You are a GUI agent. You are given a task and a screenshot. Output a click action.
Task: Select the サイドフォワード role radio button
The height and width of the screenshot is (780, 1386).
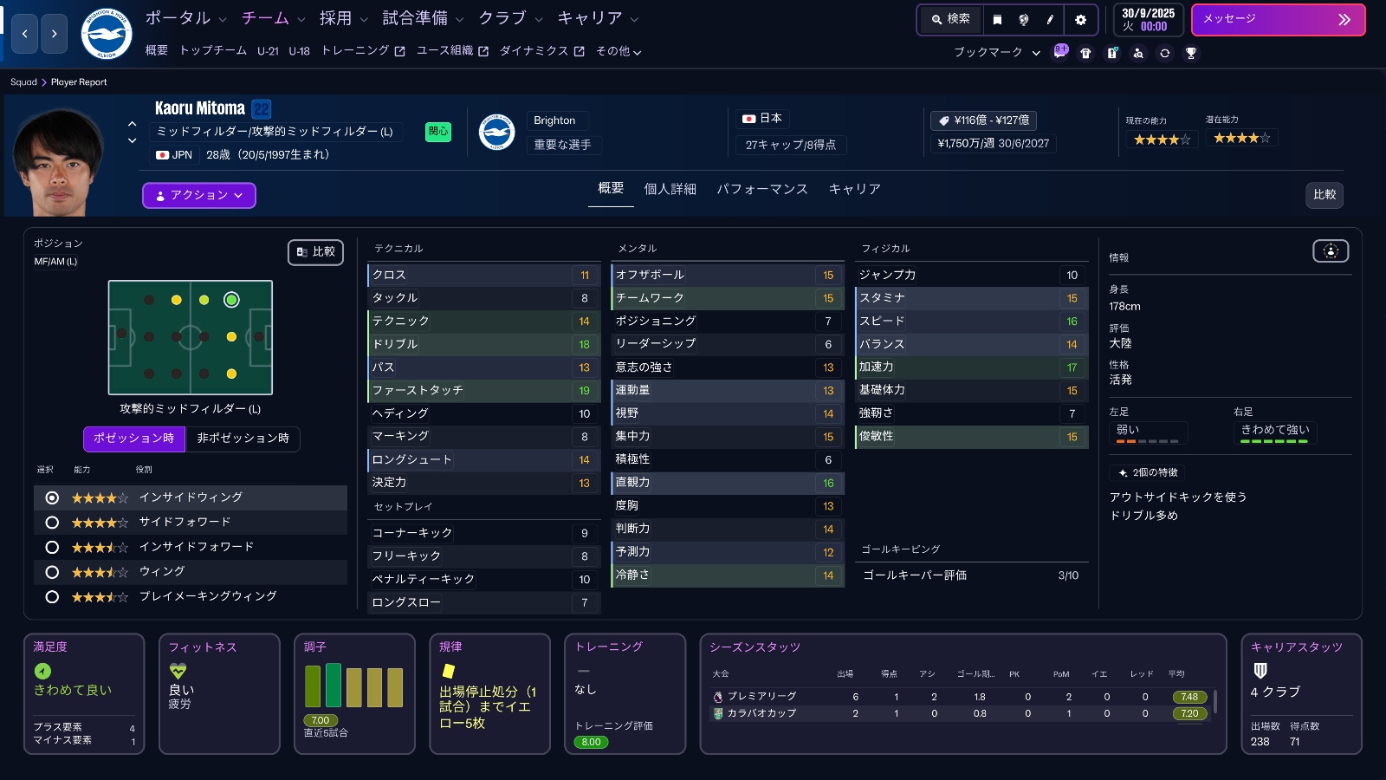[x=52, y=523]
